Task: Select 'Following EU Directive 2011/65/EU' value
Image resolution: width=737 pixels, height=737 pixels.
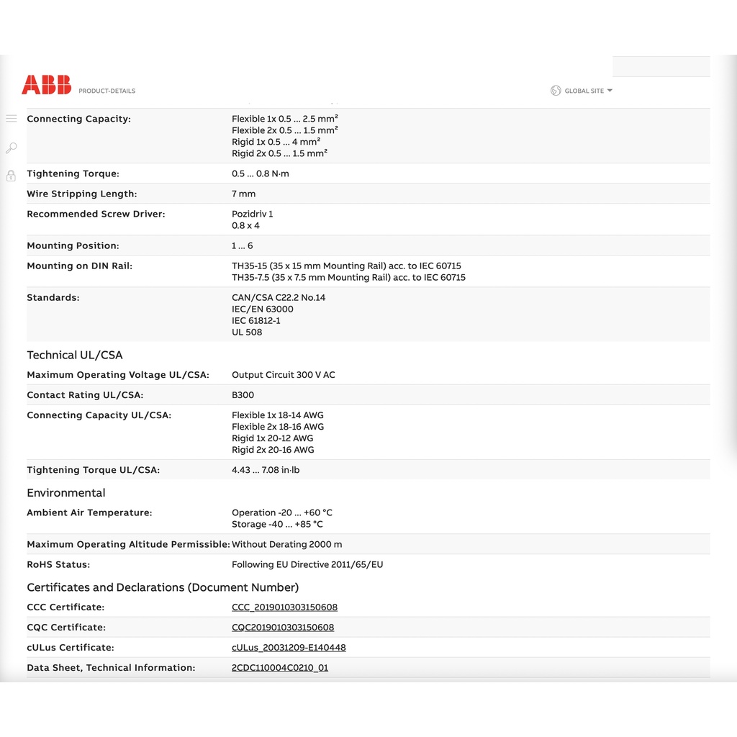Action: click(307, 564)
